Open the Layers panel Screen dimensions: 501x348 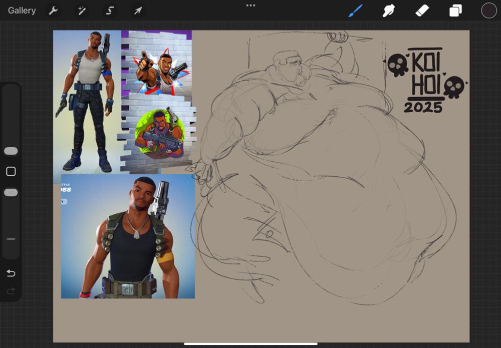(x=455, y=11)
